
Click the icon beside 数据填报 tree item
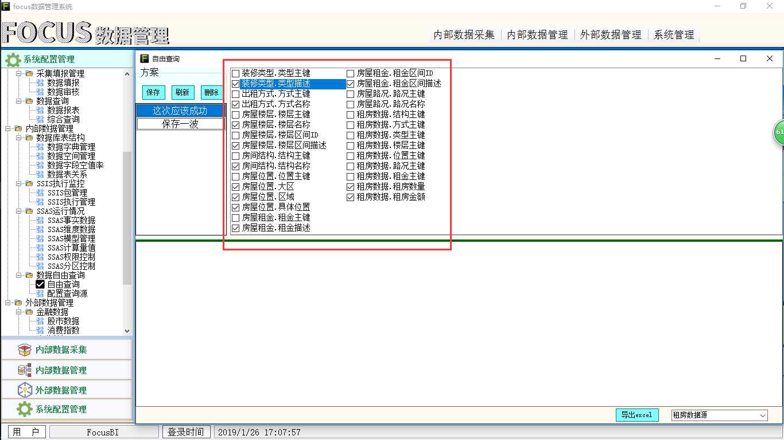point(40,82)
